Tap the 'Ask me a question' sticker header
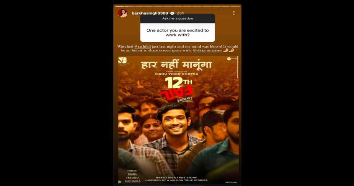This screenshot has height=186, width=354. point(177,18)
